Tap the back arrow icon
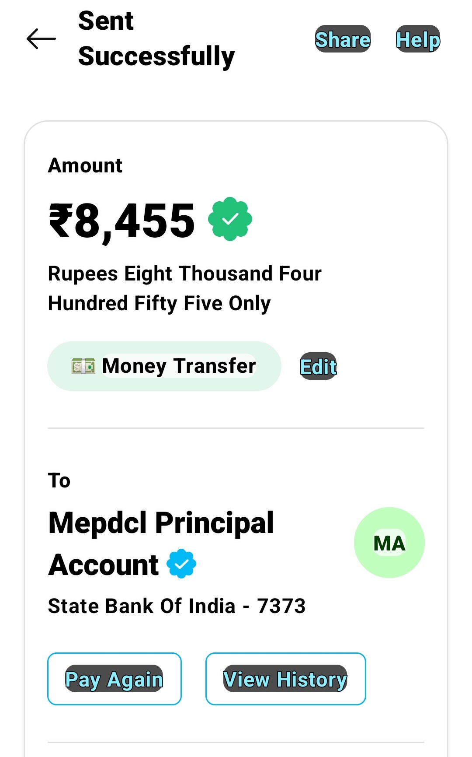 coord(41,39)
